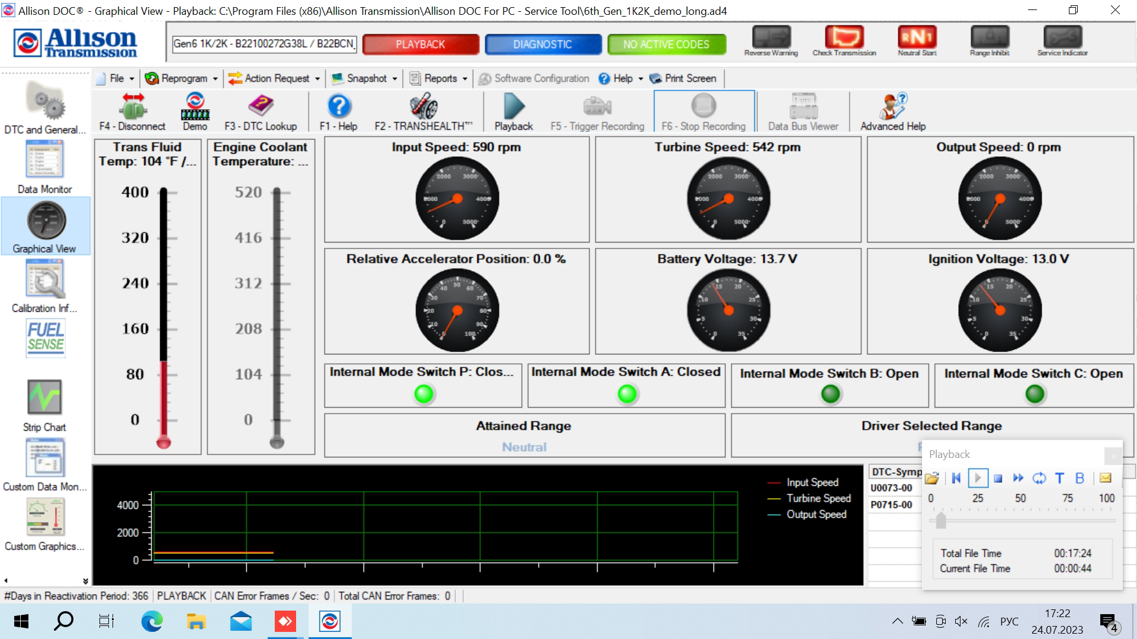Image resolution: width=1137 pixels, height=639 pixels.
Task: Open F3 - DTC Lookup
Action: click(x=261, y=111)
